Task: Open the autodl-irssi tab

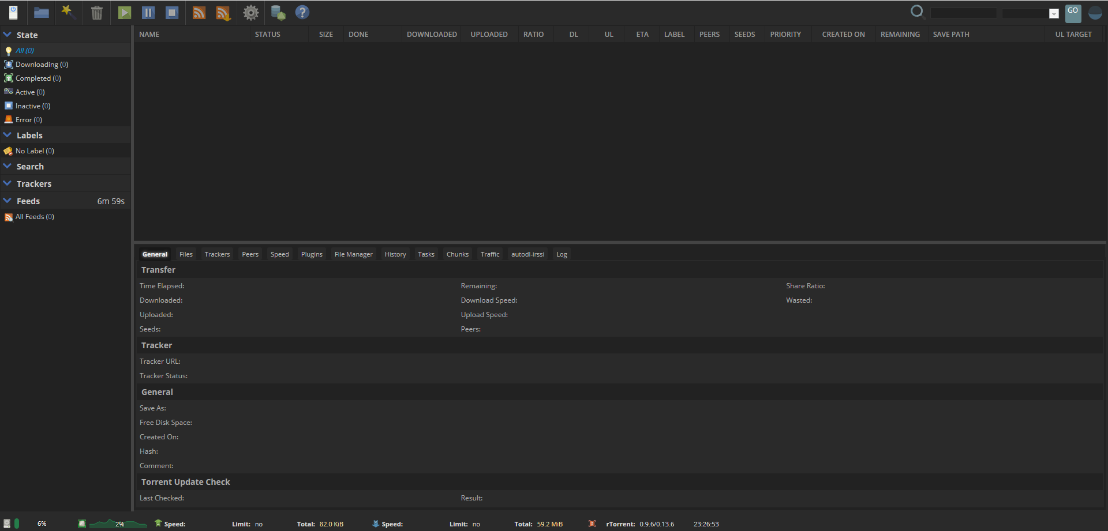Action: (527, 254)
